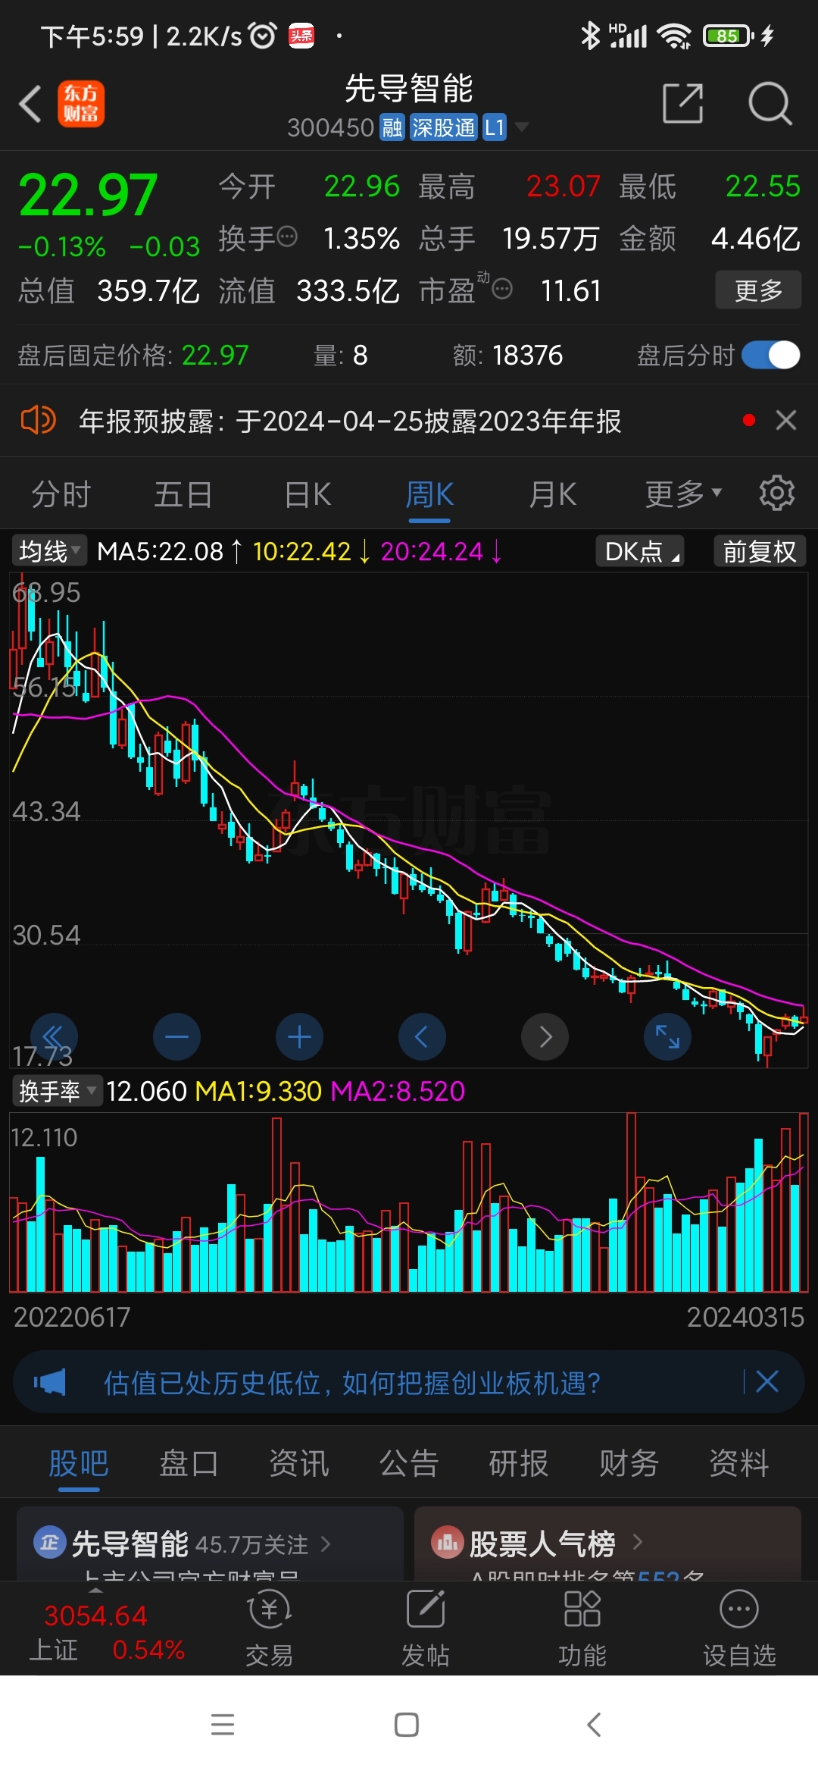
Task: Tap the 融 margin badge
Action: coord(392,127)
